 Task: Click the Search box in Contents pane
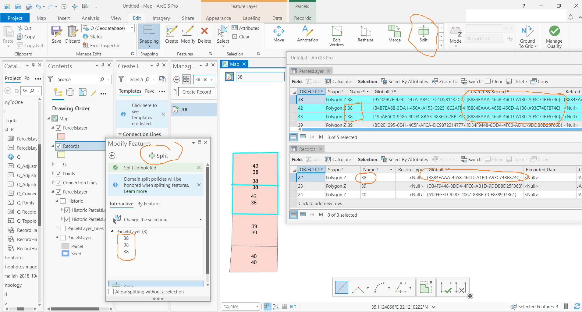point(83,80)
